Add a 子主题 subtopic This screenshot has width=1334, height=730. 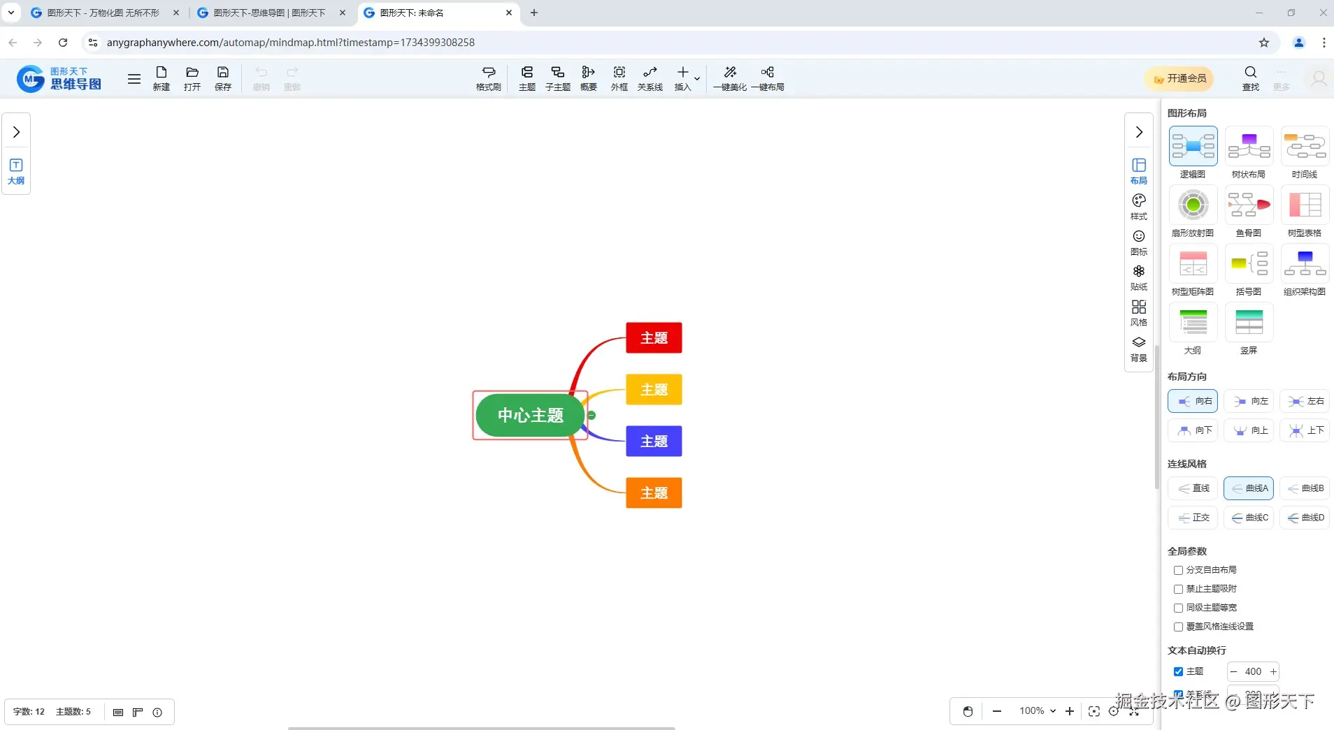coord(558,78)
